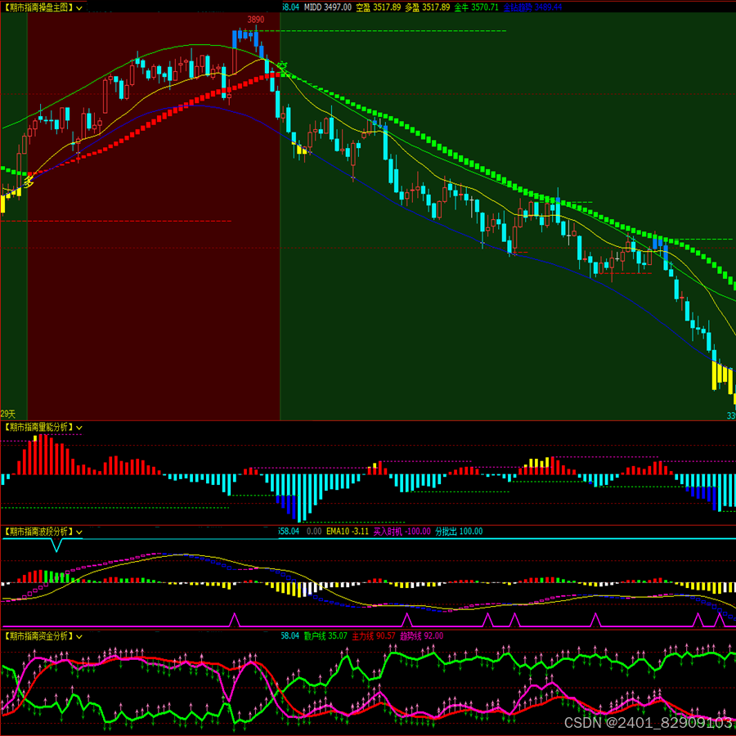This screenshot has width=736, height=736.
Task: Click the 【期市指南量能分析】 panel title
Action: click(38, 427)
